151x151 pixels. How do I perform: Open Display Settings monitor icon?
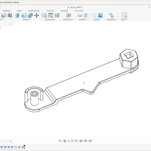point(81,141)
